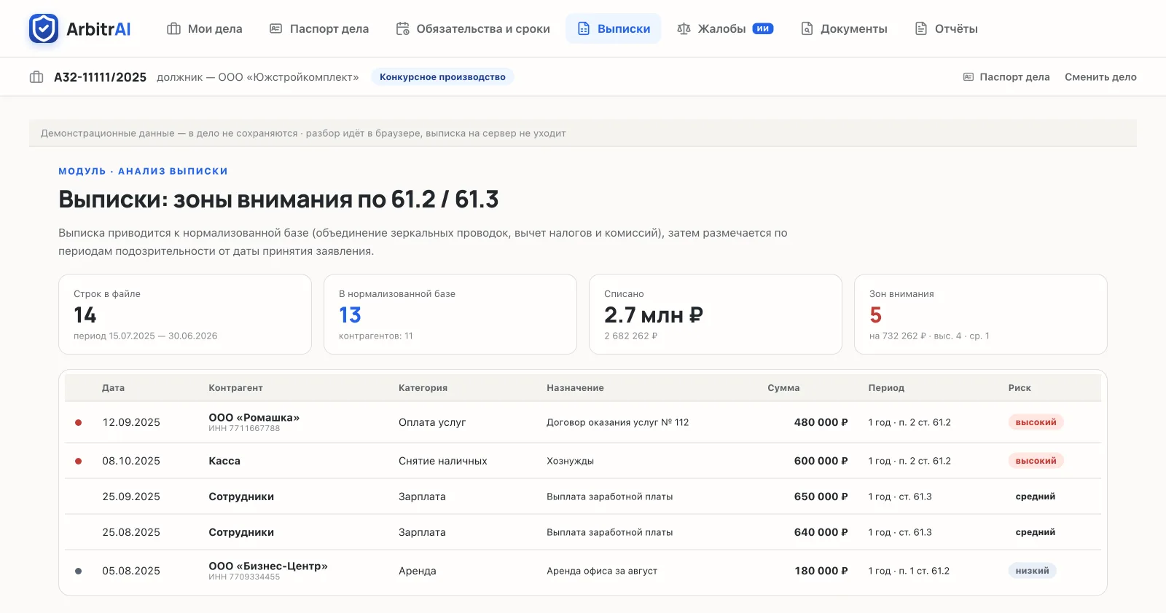The width and height of the screenshot is (1166, 613).
Task: Select the Выписки tab
Action: pos(614,28)
